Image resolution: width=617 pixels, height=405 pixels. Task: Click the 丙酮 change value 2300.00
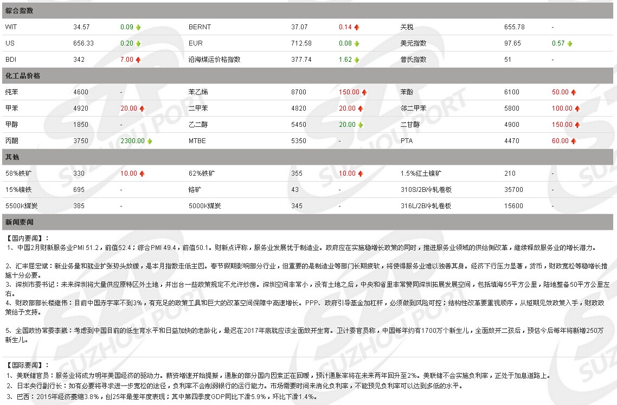pyautogui.click(x=132, y=141)
